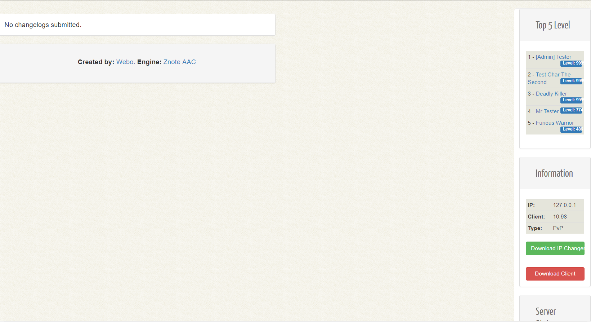Open Deadly Killer character profile
The width and height of the screenshot is (591, 322).
(551, 94)
